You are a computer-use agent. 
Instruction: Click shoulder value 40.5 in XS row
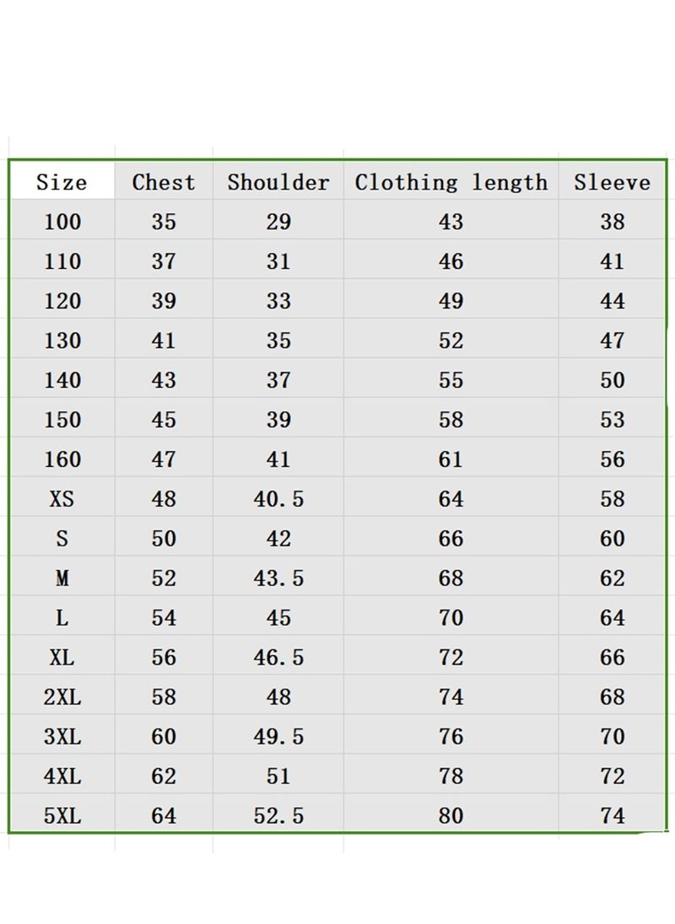278,497
